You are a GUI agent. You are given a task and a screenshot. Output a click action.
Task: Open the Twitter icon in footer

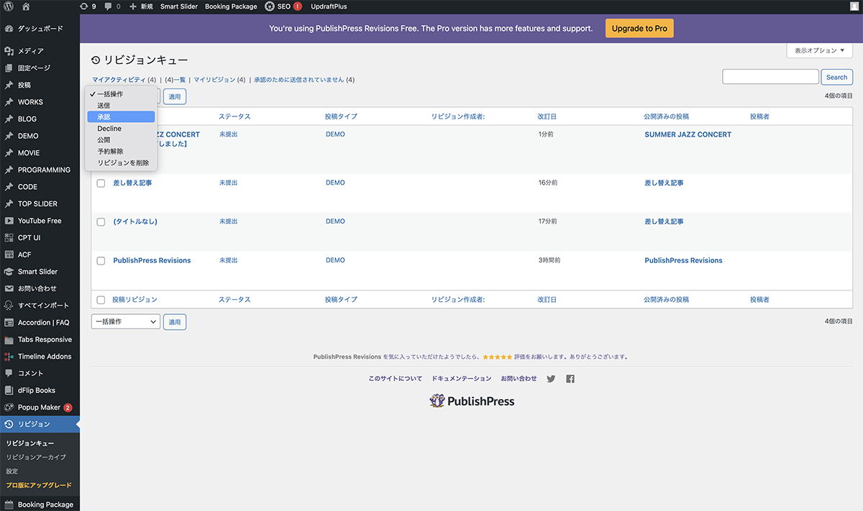[x=551, y=379]
